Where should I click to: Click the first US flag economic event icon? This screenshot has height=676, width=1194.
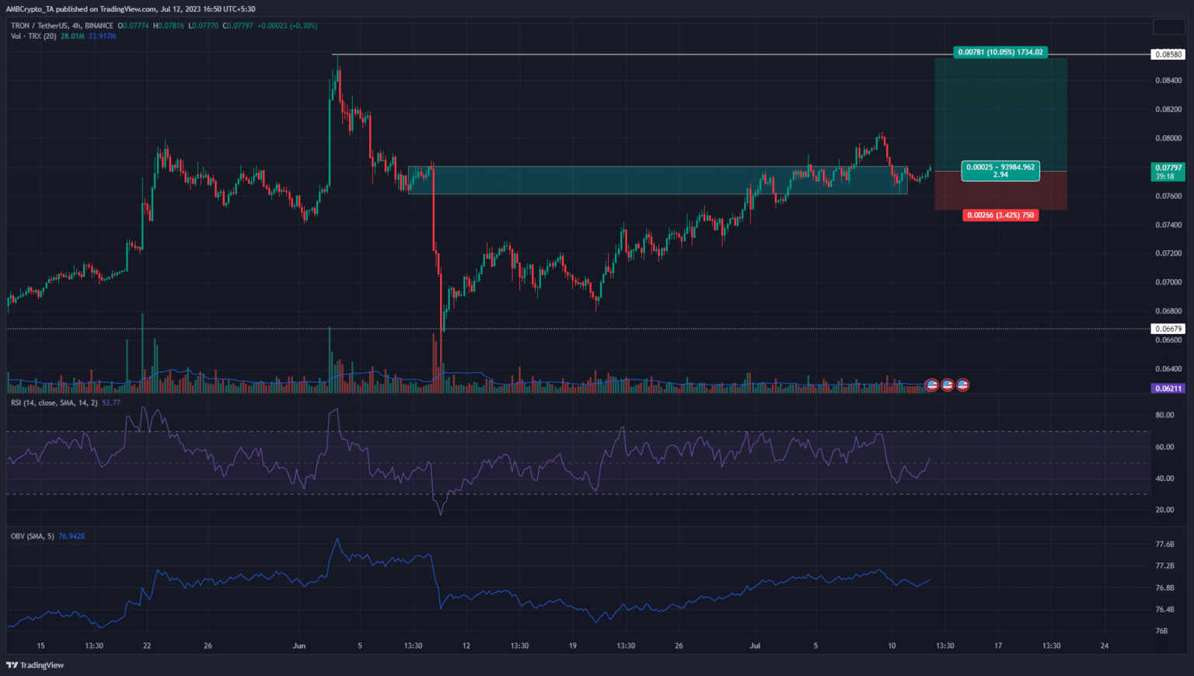pyautogui.click(x=932, y=385)
